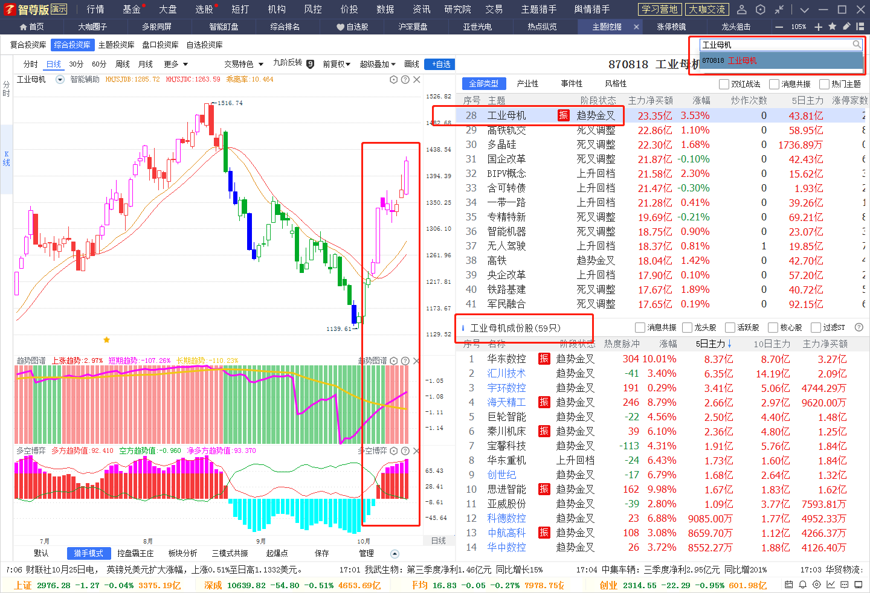This screenshot has height=593, width=870.
Task: Click the 画线 drawing tool button
Action: pyautogui.click(x=411, y=64)
